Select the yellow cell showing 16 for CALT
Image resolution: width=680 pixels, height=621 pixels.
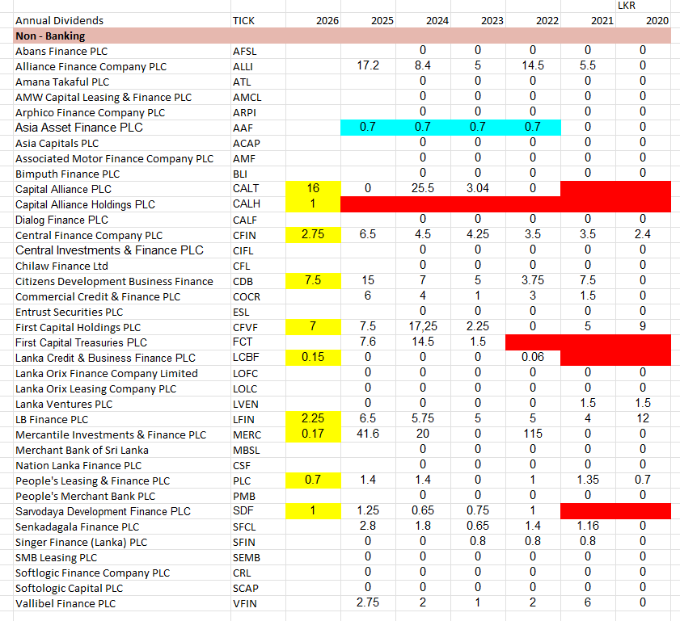[314, 188]
